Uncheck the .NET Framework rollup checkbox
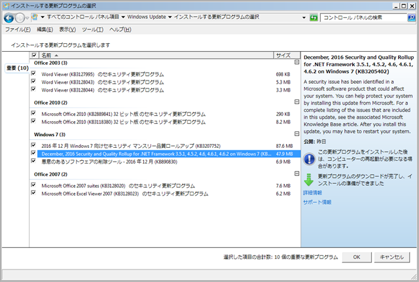 pyautogui.click(x=33, y=152)
